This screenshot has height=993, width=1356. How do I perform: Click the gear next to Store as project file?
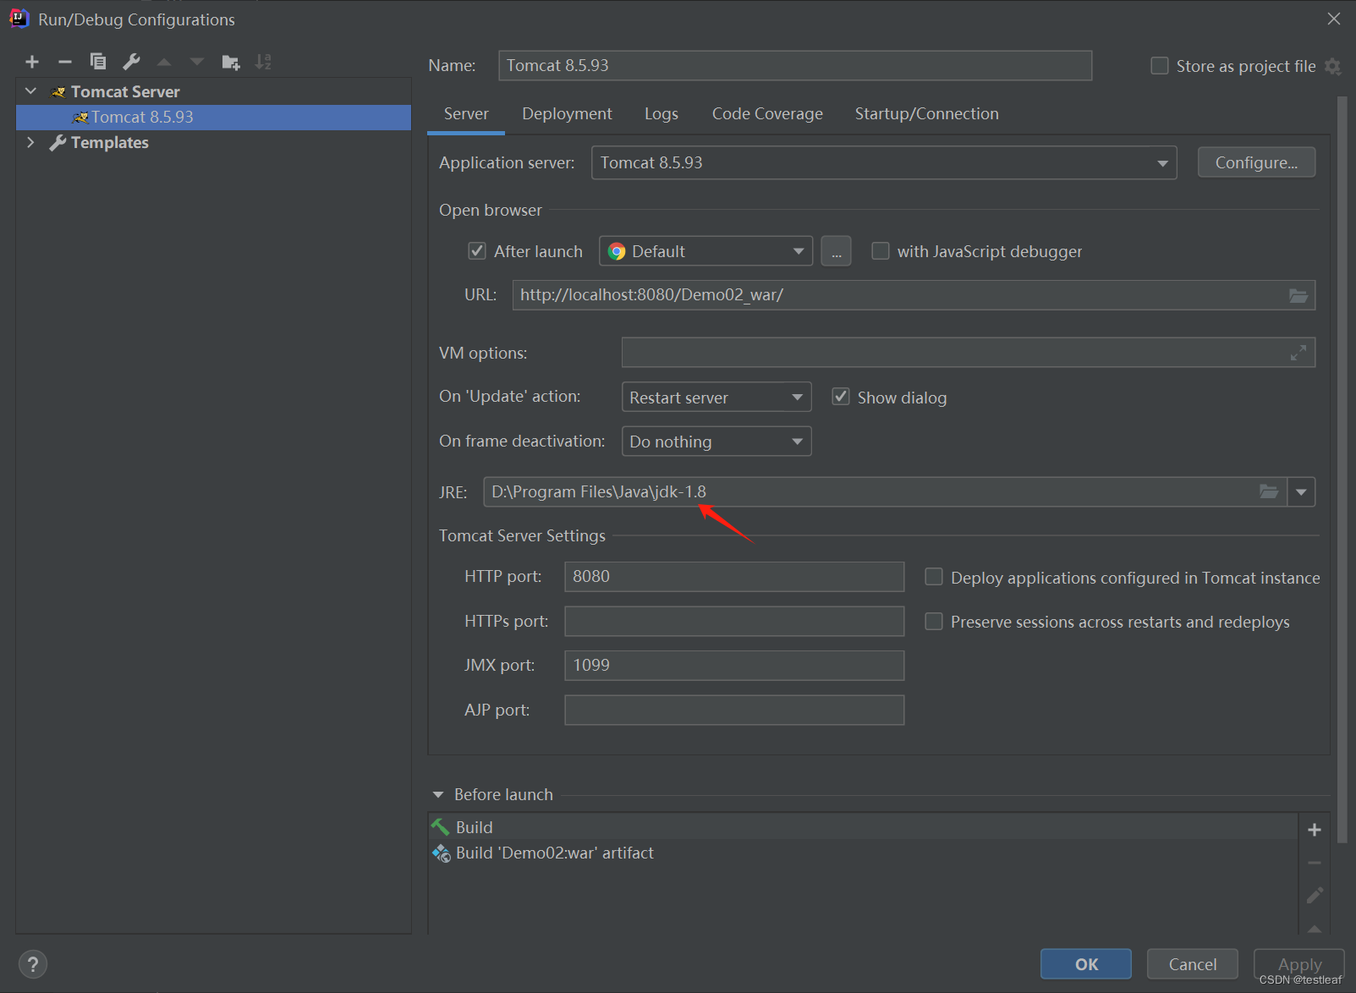click(1333, 66)
